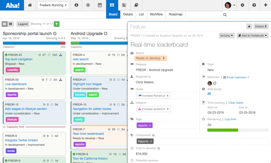Screen dimensions: 271x163
Task: Open the calendar icon in the top toolbar
Action: point(100,5)
